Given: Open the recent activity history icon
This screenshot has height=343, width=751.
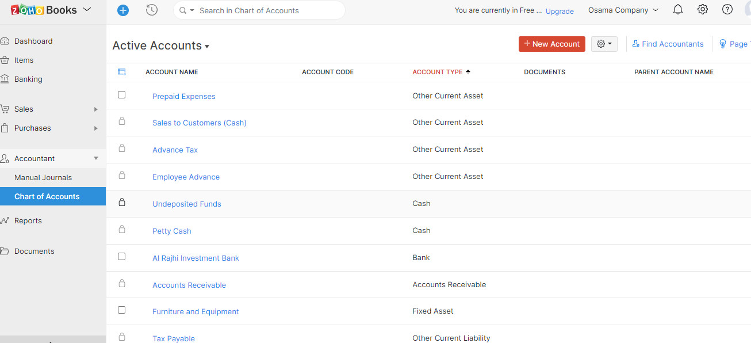Looking at the screenshot, I should point(152,10).
